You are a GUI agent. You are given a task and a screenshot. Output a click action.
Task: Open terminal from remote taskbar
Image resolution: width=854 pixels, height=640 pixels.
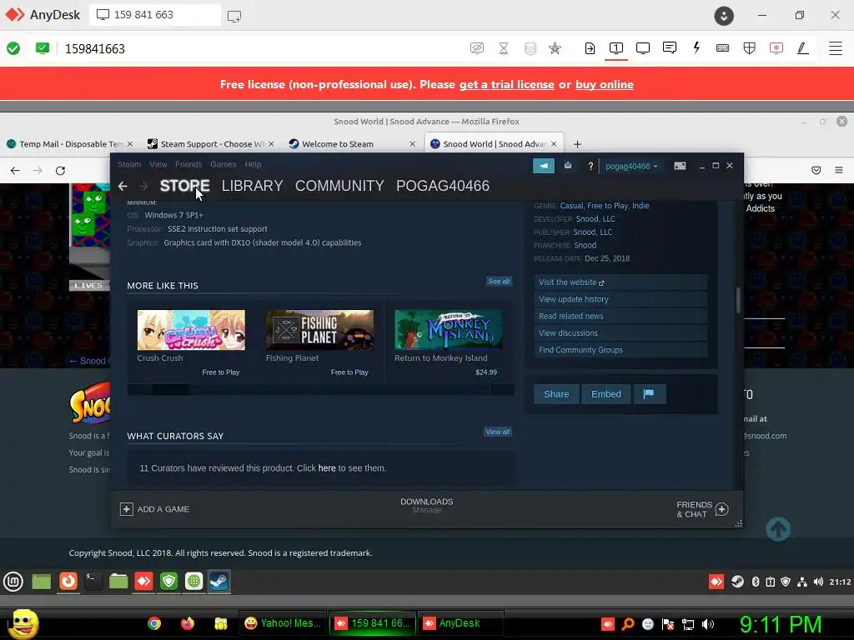point(93,581)
